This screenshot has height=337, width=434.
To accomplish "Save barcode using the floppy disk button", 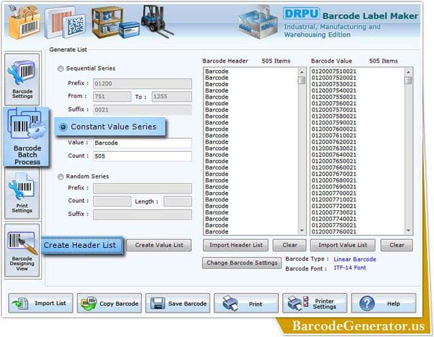I will click(x=178, y=303).
